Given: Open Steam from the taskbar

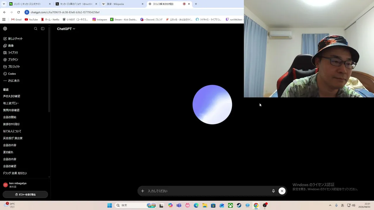Looking at the screenshot, I should [239, 205].
